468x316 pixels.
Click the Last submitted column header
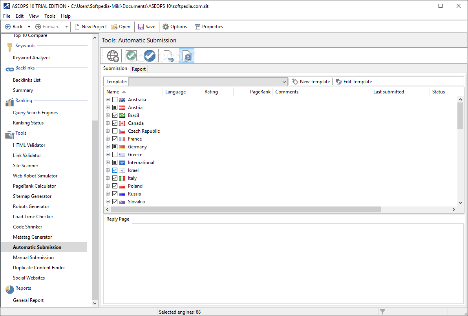tap(400, 92)
